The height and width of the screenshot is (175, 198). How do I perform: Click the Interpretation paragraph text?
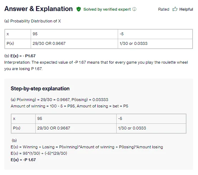(96, 65)
